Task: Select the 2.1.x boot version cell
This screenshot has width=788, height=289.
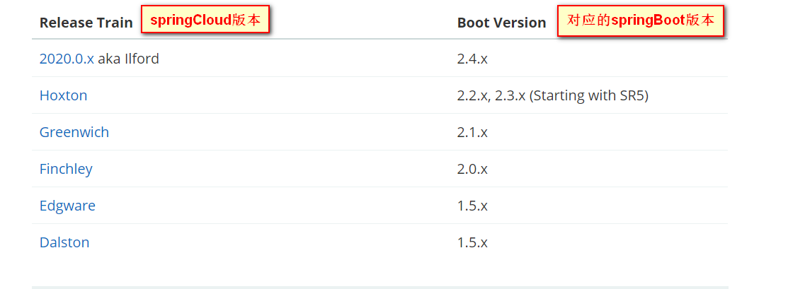Action: click(472, 132)
